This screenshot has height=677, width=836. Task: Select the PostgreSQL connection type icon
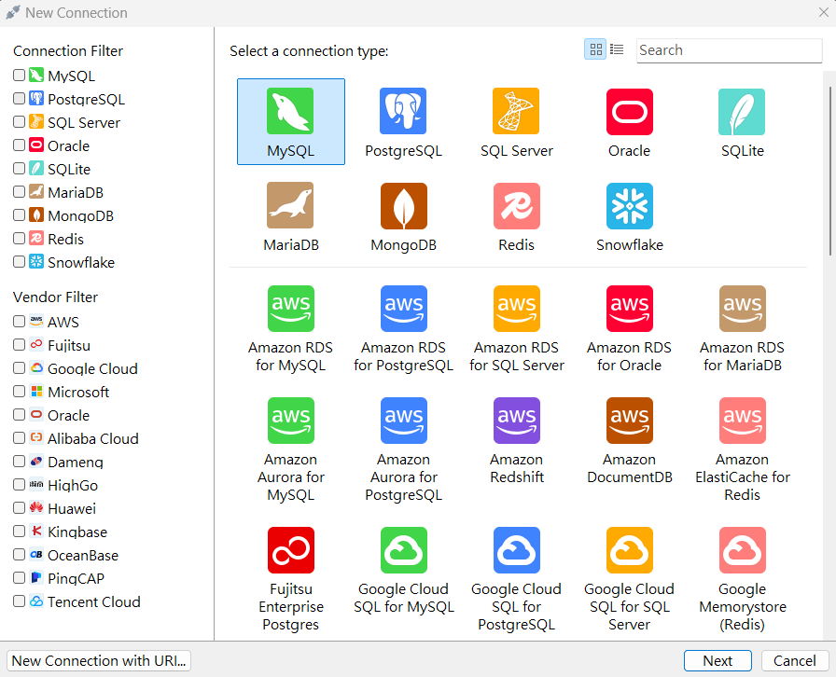pos(403,111)
